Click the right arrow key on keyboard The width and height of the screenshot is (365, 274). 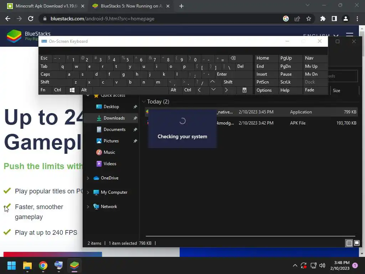[x=226, y=90]
